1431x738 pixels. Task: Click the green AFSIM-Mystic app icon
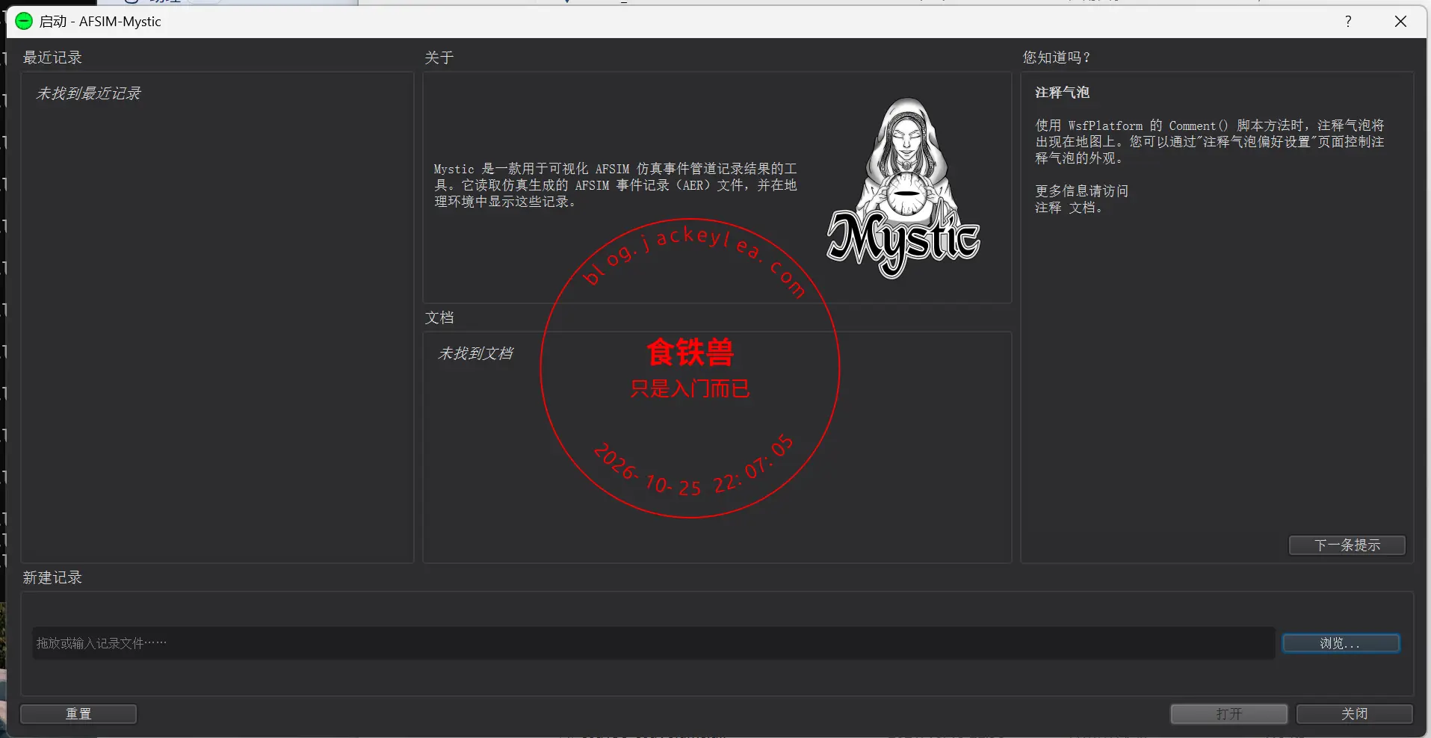pyautogui.click(x=24, y=21)
